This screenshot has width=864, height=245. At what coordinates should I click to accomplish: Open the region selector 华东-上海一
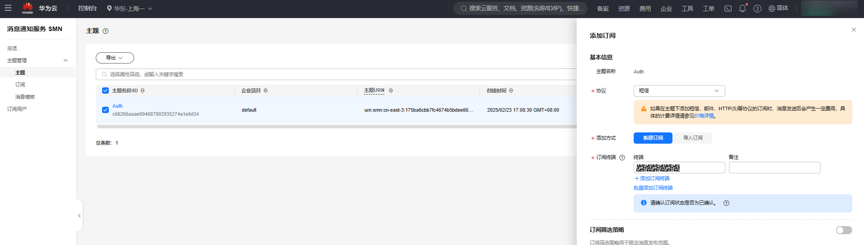[130, 9]
